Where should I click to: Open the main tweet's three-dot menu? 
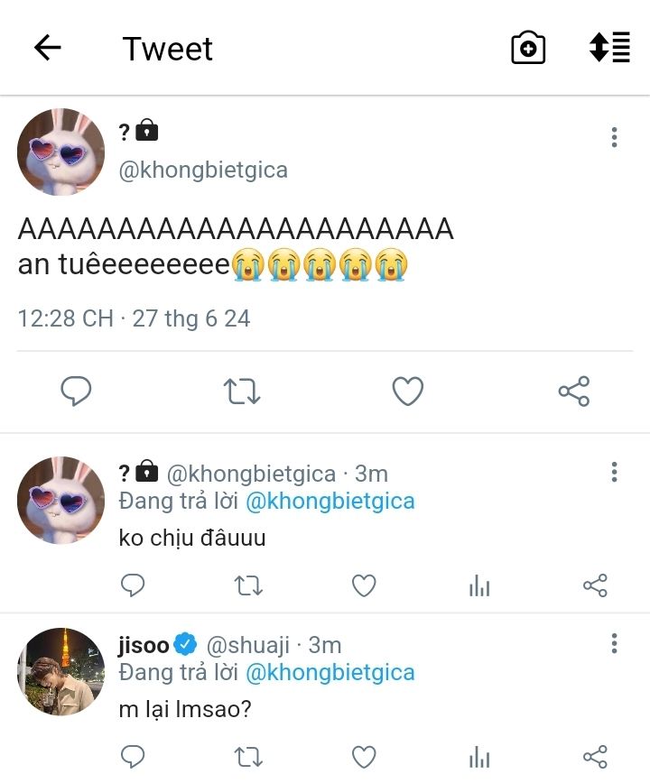pyautogui.click(x=614, y=137)
